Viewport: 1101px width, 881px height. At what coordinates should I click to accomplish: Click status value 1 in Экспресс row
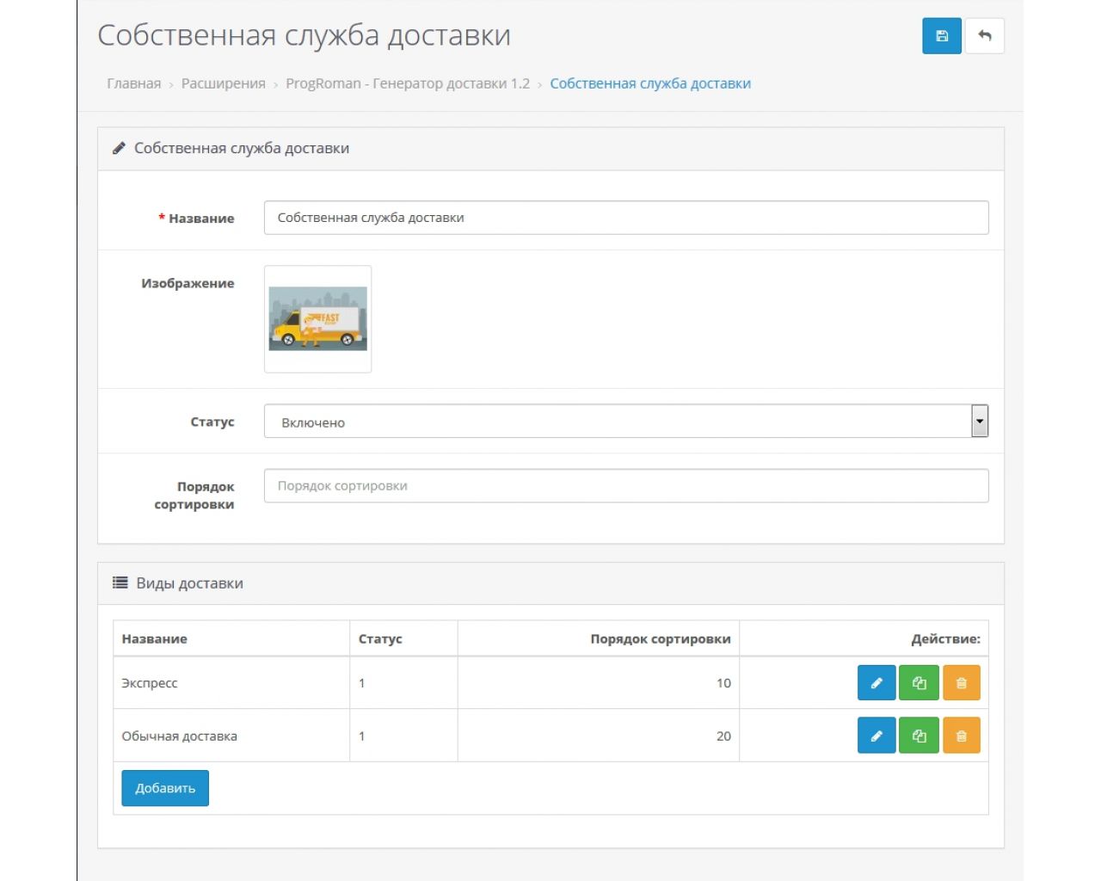click(362, 683)
